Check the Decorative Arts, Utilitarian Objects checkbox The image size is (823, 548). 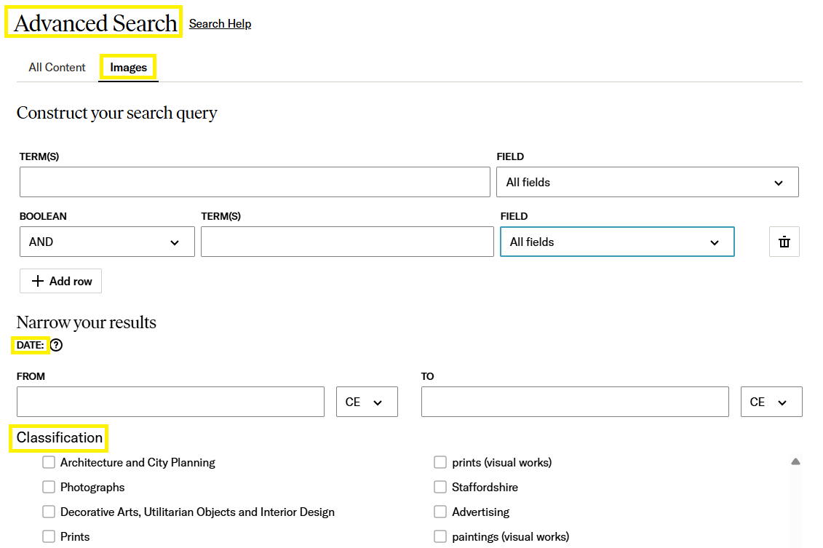(x=49, y=512)
